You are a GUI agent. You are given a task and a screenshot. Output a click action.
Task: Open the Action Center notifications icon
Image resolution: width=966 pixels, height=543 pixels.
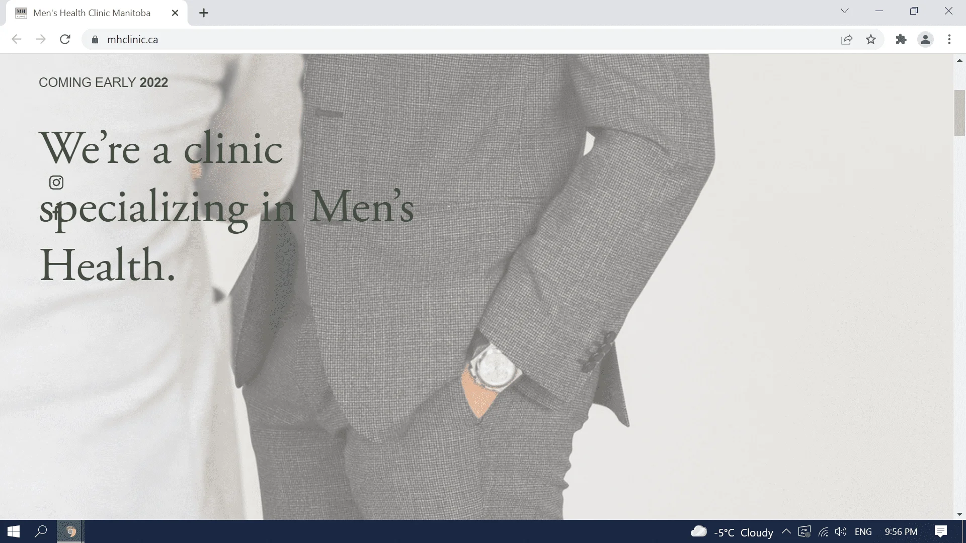(941, 531)
